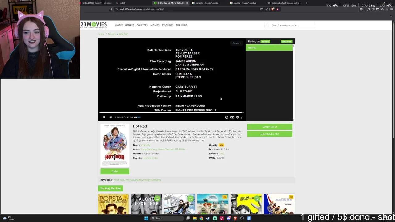
Task: Click the #Akiva Schaffer keyword tag
Action: pos(134,180)
